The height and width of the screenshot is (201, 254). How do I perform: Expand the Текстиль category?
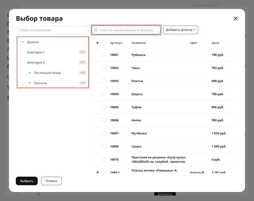(x=30, y=83)
